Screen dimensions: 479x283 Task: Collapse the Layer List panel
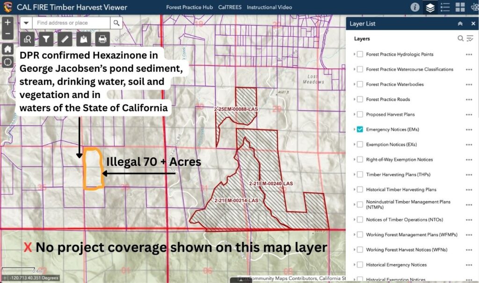460,23
